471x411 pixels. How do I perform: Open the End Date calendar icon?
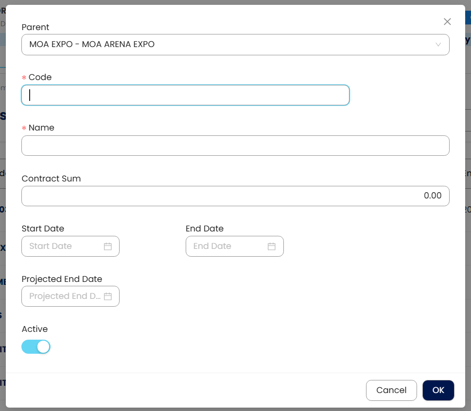pyautogui.click(x=272, y=247)
